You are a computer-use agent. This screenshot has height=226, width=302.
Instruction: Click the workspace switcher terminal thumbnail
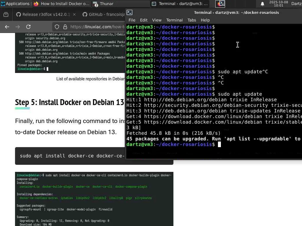point(220,4)
